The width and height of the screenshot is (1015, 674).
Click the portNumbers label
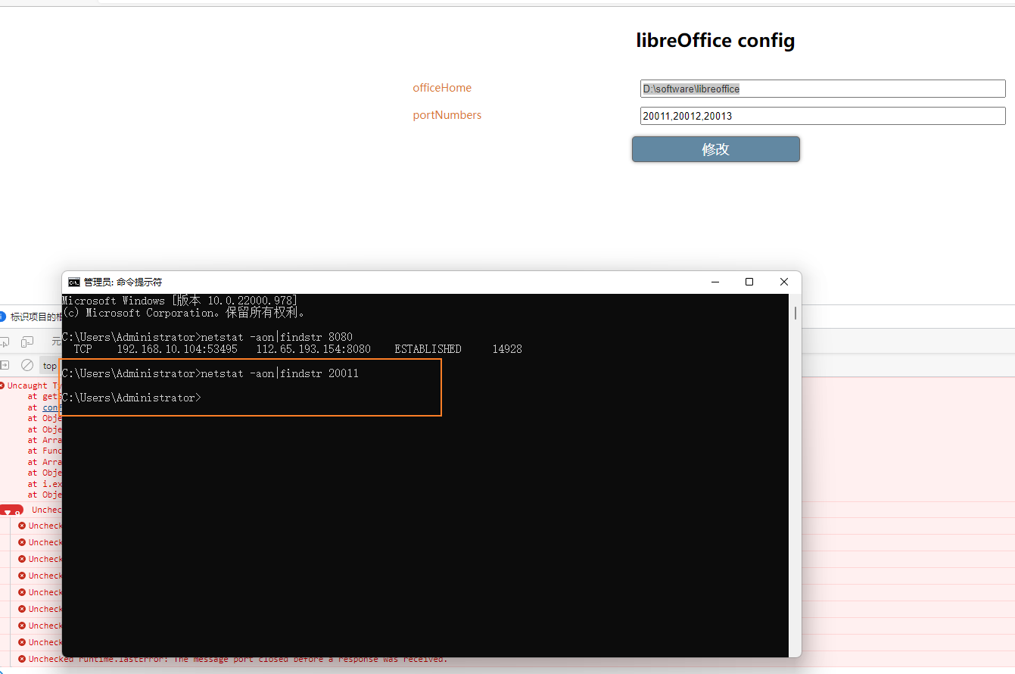pyautogui.click(x=447, y=115)
